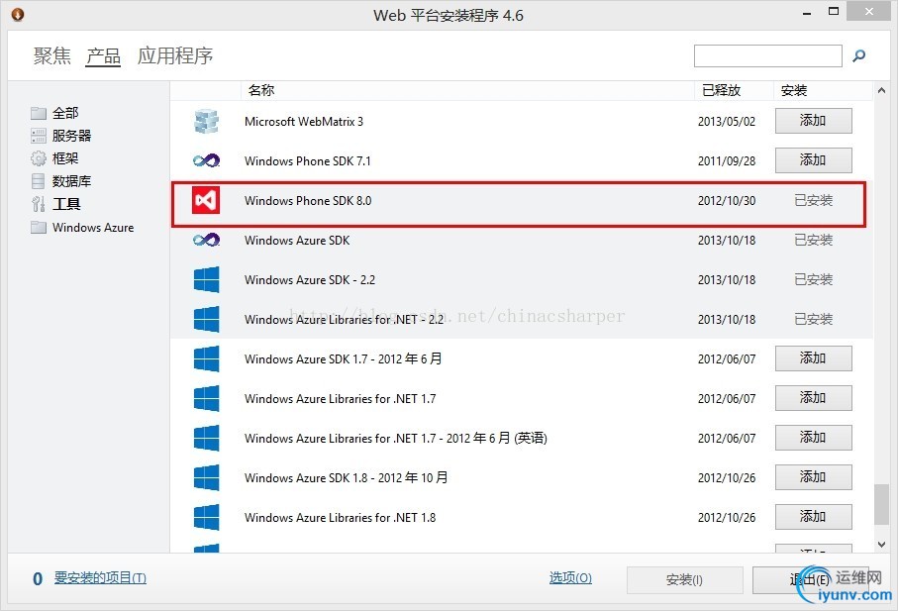Open the 要安装的项目(T) link
Screen dimensions: 898x611
[100, 578]
